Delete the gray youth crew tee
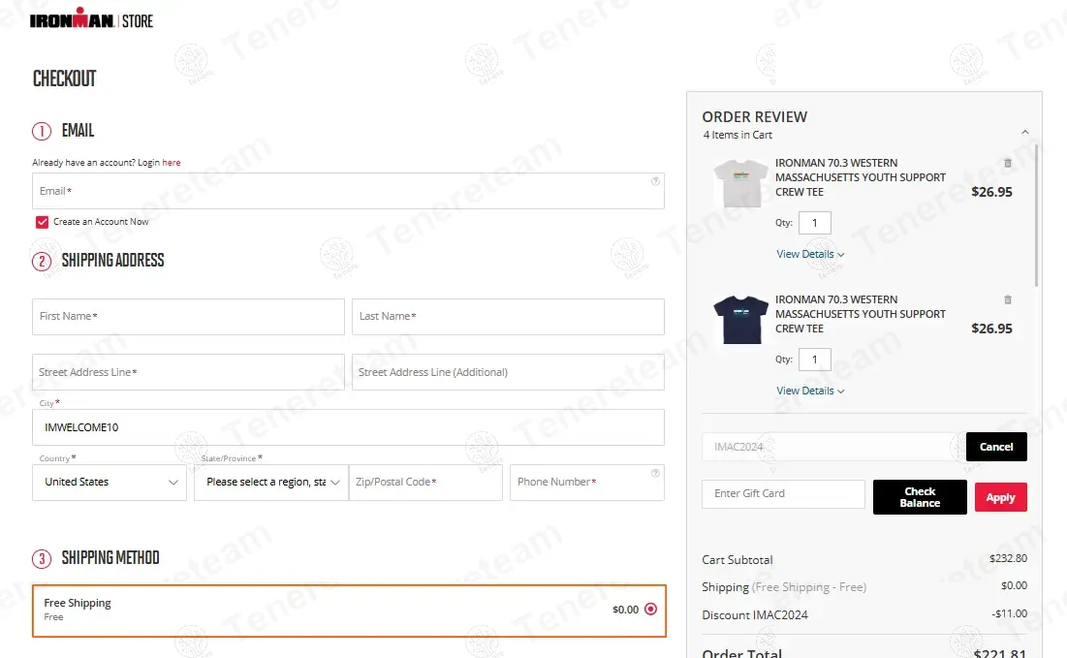 [x=1007, y=163]
